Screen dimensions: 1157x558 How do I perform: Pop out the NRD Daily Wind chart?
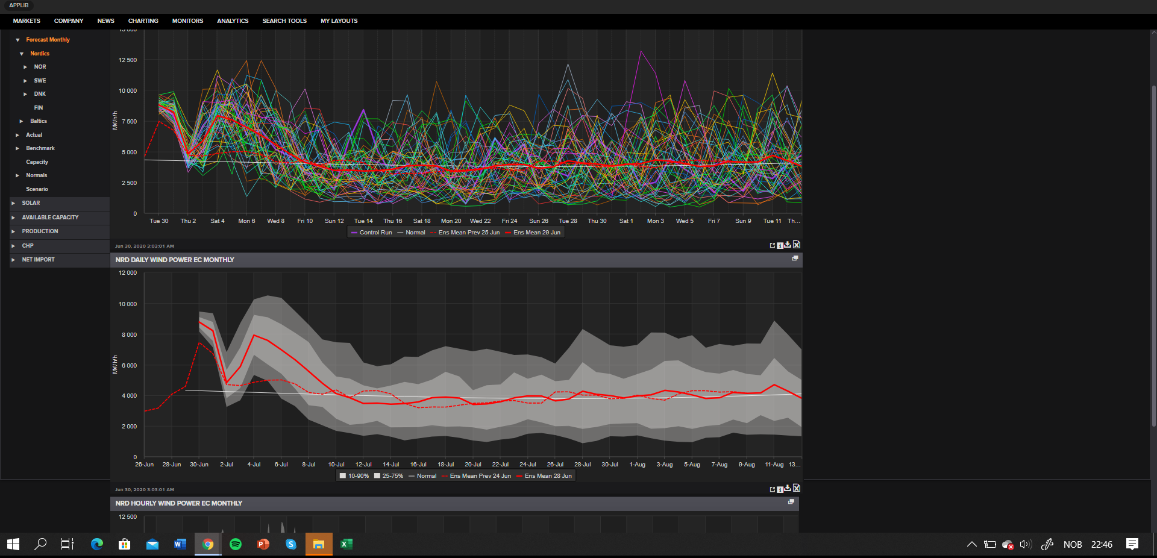pyautogui.click(x=773, y=489)
